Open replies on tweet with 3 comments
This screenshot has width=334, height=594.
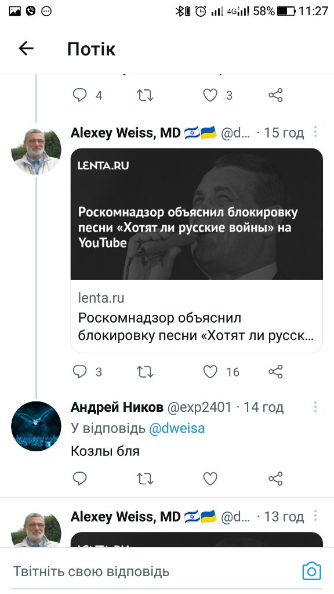[79, 372]
